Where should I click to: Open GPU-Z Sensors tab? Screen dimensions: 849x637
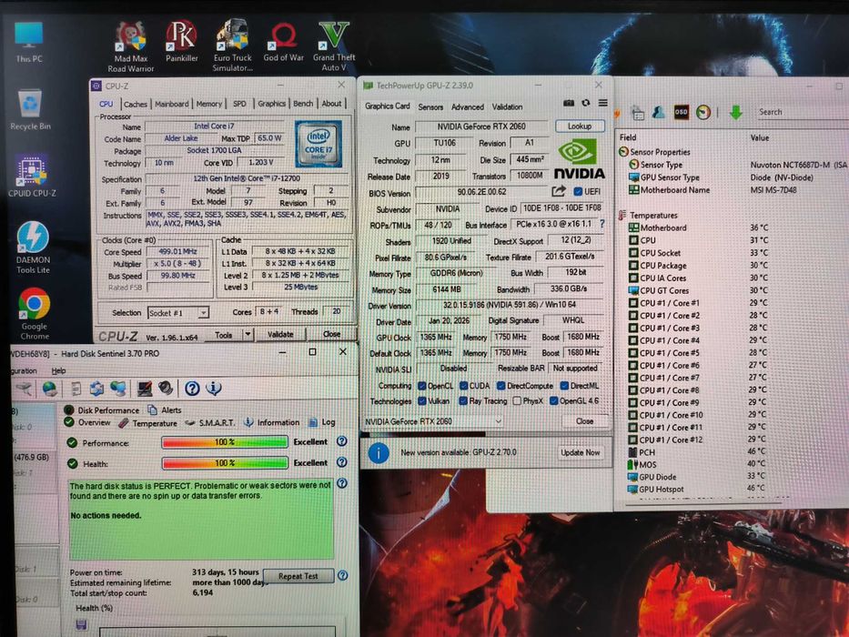(430, 107)
